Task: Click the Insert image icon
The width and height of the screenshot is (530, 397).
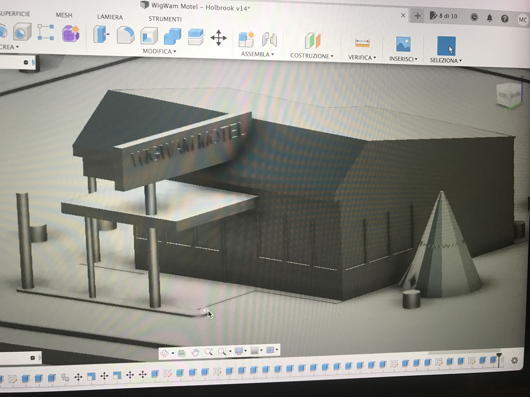Action: pyautogui.click(x=403, y=44)
